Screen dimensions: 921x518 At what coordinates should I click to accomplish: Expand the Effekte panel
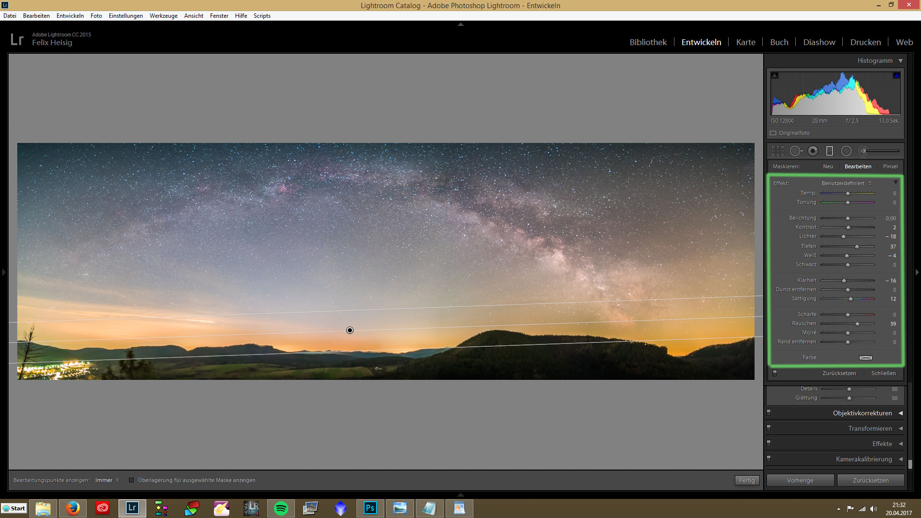[900, 444]
